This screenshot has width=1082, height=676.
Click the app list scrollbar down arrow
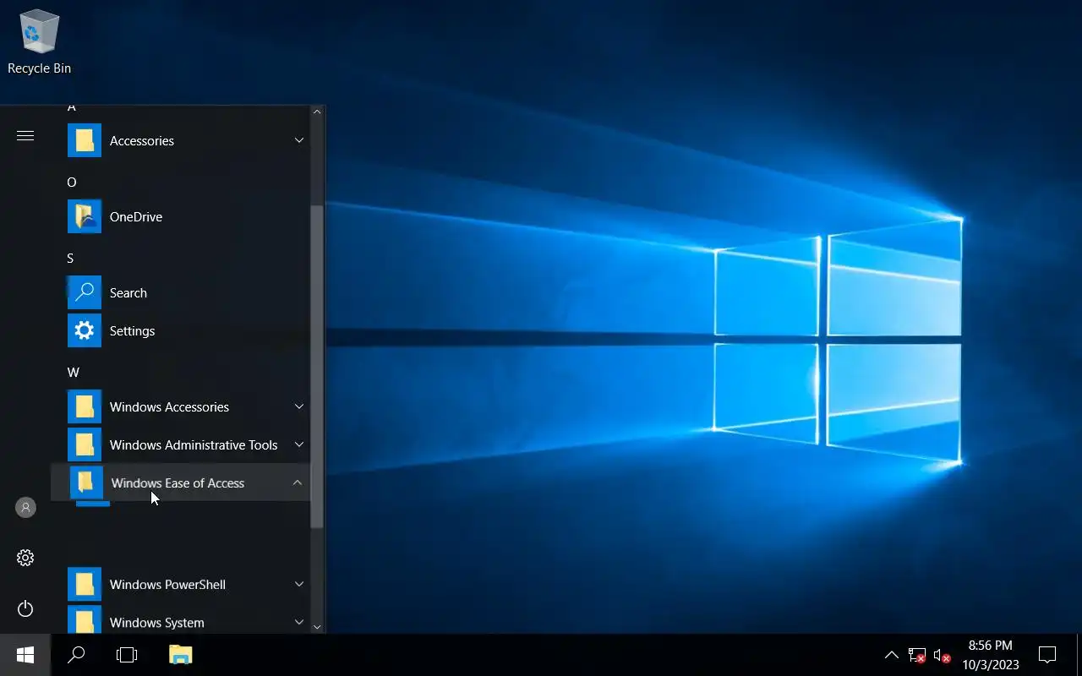[x=317, y=627]
